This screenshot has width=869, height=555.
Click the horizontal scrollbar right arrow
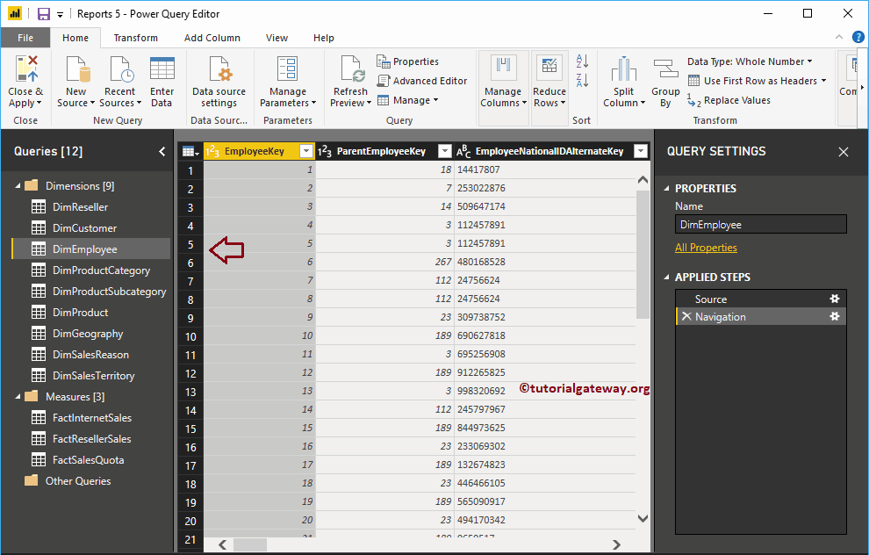click(x=616, y=544)
